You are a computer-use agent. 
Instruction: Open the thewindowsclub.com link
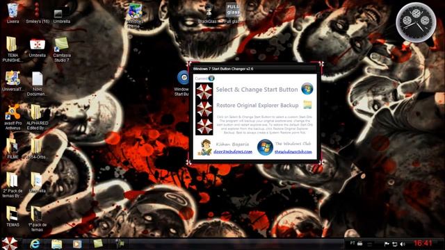click(x=293, y=151)
